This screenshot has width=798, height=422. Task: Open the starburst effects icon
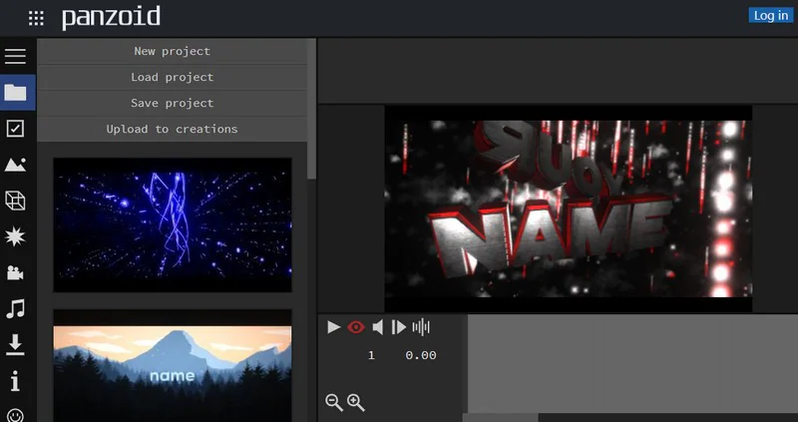click(x=15, y=236)
